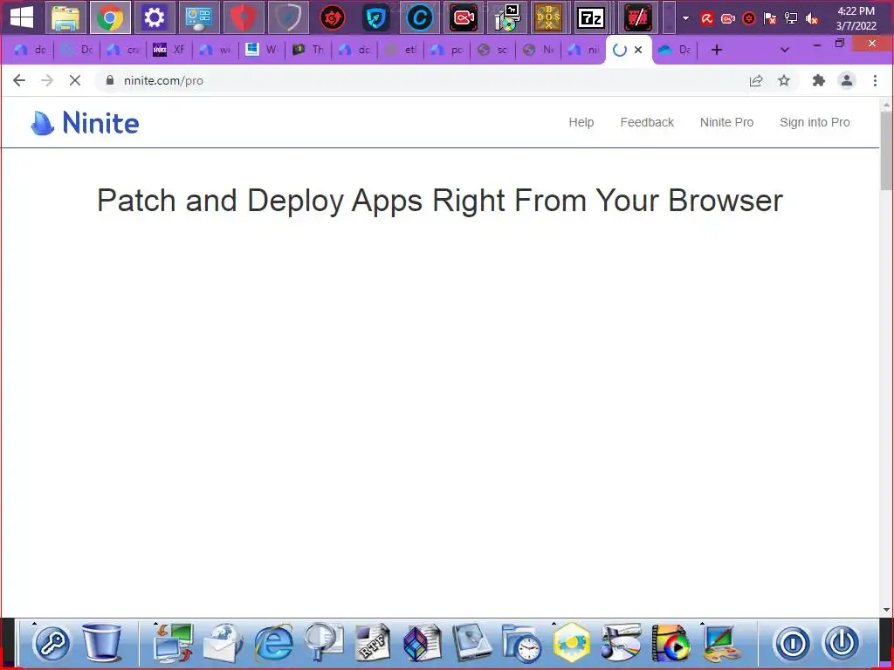Switch to the sc tab
Screen dimensions: 894x670
tap(492, 50)
